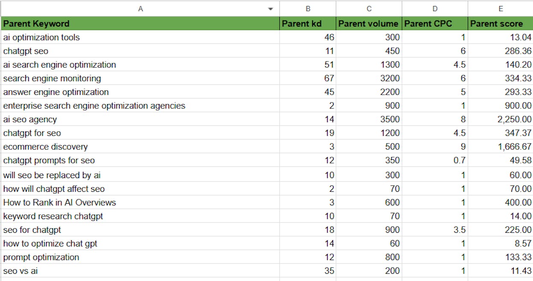Click score 347.37 for chatgpt for seo

tap(501, 133)
